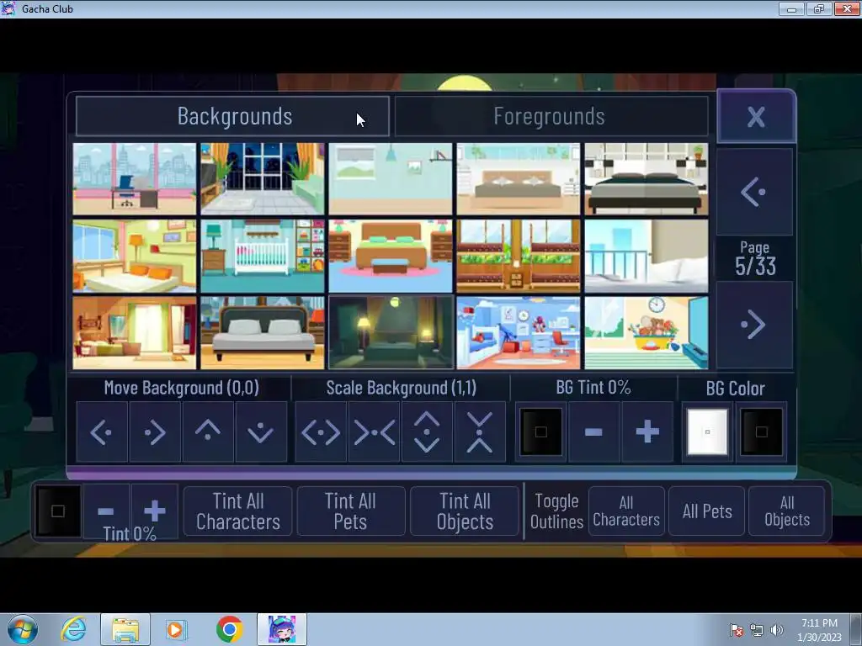Click the Page 5/33 indicator
This screenshot has height=646, width=862.
755,259
